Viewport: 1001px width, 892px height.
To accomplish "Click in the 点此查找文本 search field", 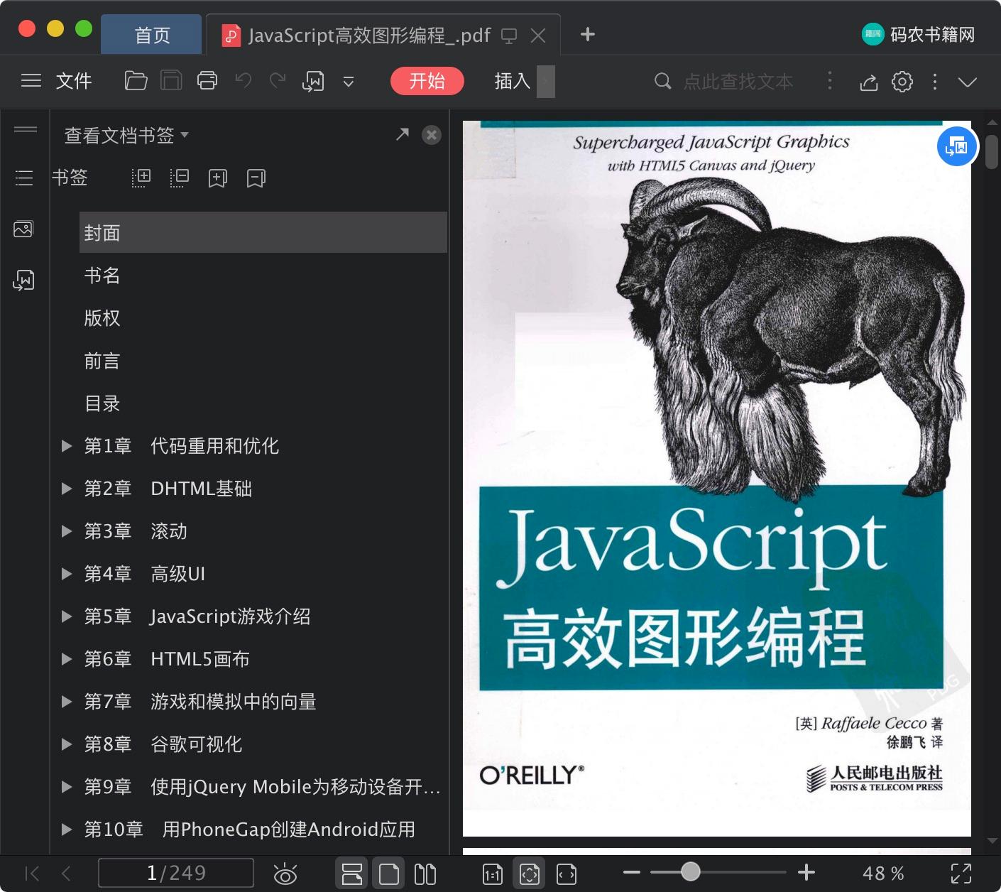I will tap(738, 81).
